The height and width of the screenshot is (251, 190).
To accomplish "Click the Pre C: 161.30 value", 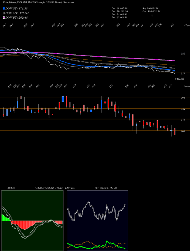I will point(119,17).
